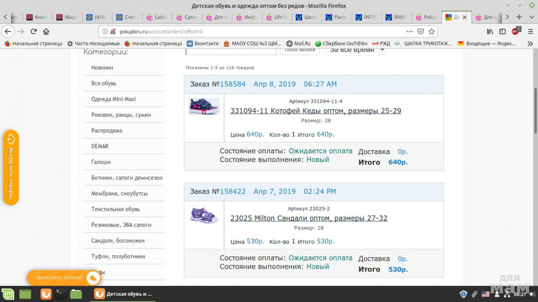538x302 pixels.
Task: Open the Firefox hamburger menu
Action: click(x=530, y=32)
